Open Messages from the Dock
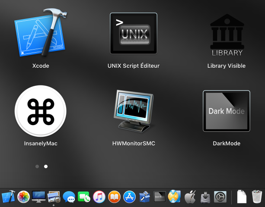Viewport: 265px width, 207px height. click(69, 197)
